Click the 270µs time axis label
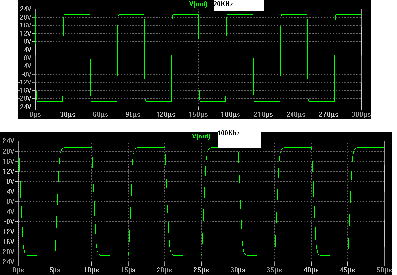Screen dimensions: 397x275 click(x=329, y=115)
